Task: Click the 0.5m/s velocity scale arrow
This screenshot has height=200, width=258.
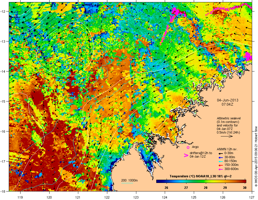Action: click(x=227, y=136)
